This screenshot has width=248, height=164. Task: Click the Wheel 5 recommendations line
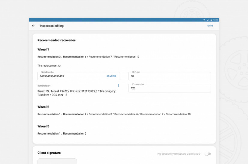[x=62, y=133]
